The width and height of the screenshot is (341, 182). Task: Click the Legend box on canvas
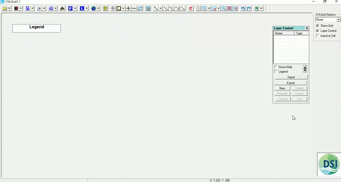(37, 28)
